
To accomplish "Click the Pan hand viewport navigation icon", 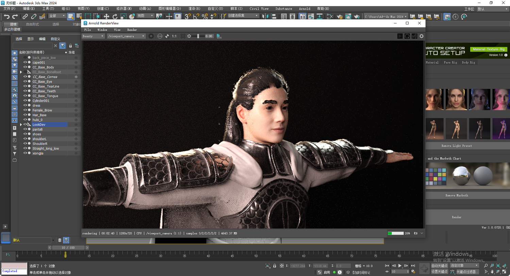I will point(492,272).
